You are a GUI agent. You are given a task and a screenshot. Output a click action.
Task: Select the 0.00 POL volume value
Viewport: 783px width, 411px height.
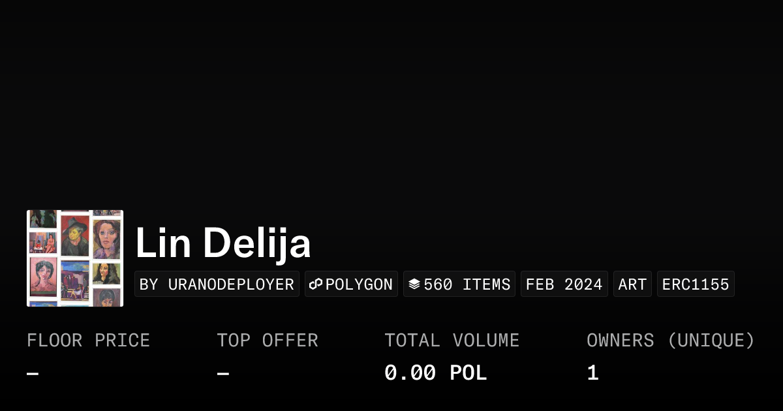435,373
